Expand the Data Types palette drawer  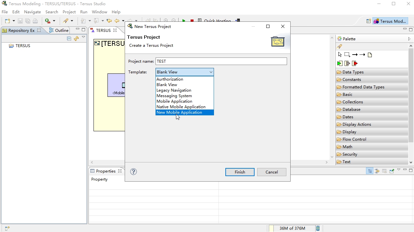(372, 72)
